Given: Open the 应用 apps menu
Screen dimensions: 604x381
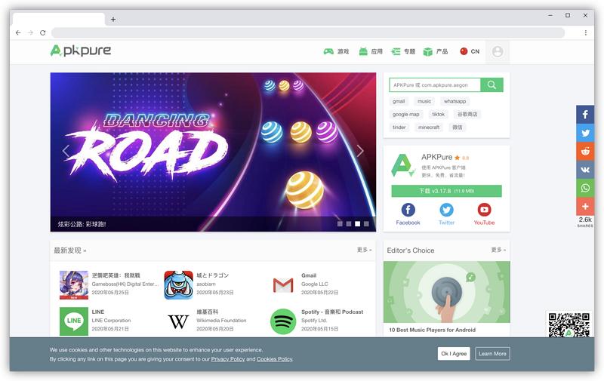Looking at the screenshot, I should [x=371, y=51].
